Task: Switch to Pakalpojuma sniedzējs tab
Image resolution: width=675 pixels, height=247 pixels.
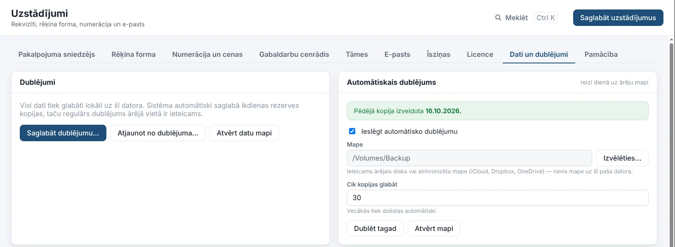Action: pyautogui.click(x=56, y=54)
